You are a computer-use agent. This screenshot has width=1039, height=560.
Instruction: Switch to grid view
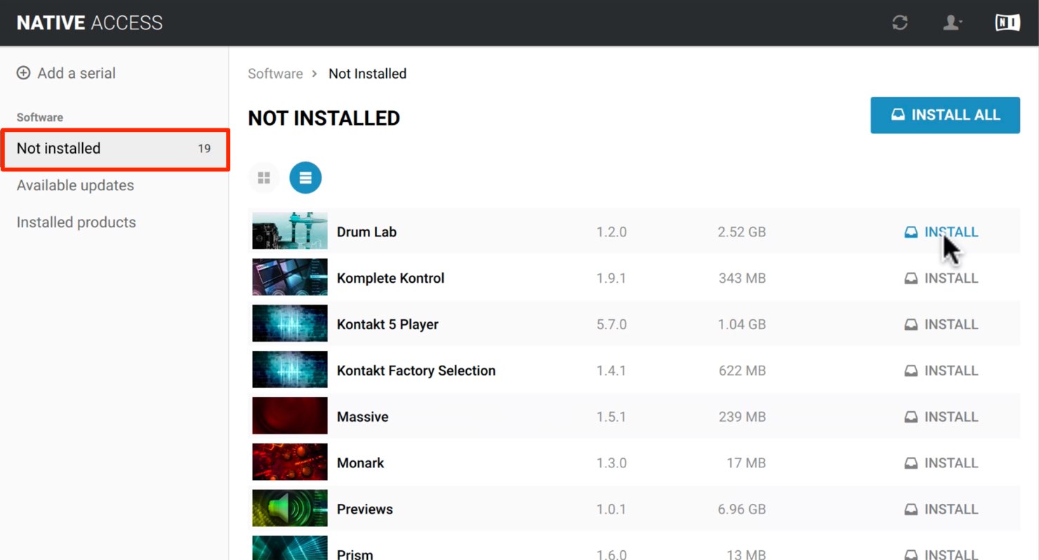tap(264, 178)
